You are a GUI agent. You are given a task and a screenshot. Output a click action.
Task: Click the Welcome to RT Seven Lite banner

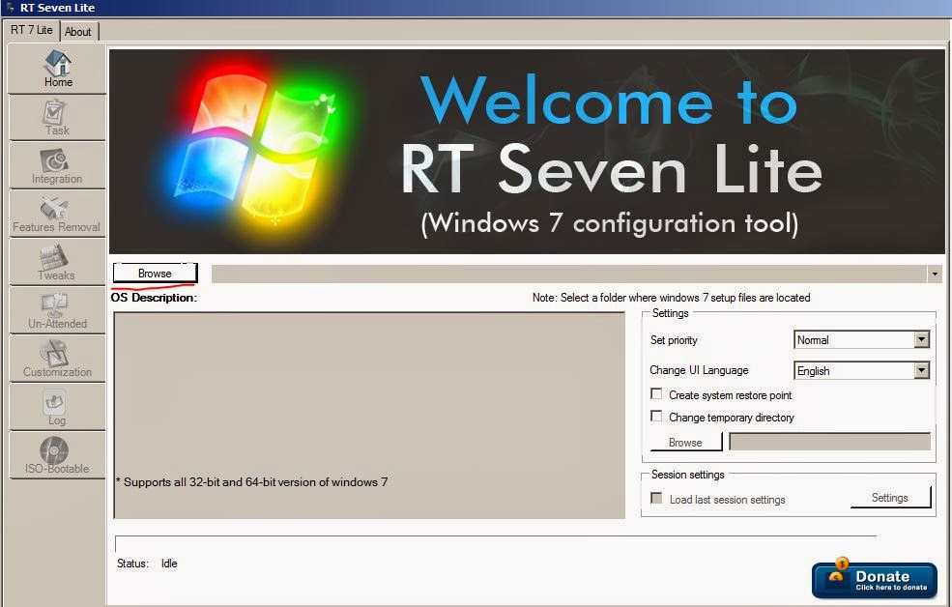coord(527,152)
